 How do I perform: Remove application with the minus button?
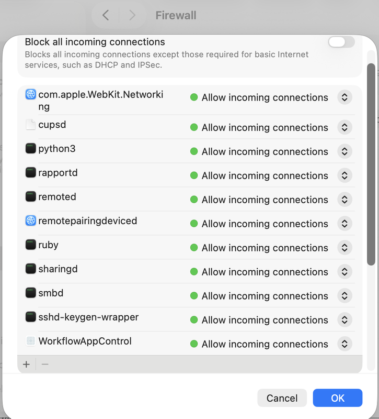pyautogui.click(x=45, y=364)
